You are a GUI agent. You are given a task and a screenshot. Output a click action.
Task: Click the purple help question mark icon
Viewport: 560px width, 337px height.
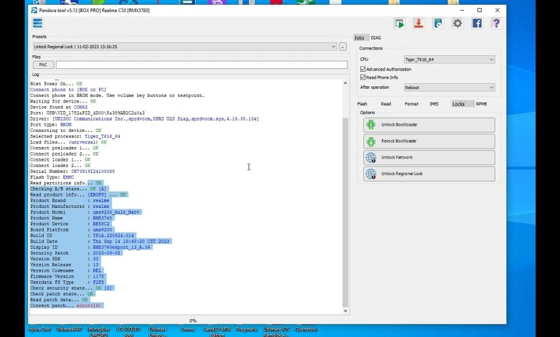(x=495, y=24)
